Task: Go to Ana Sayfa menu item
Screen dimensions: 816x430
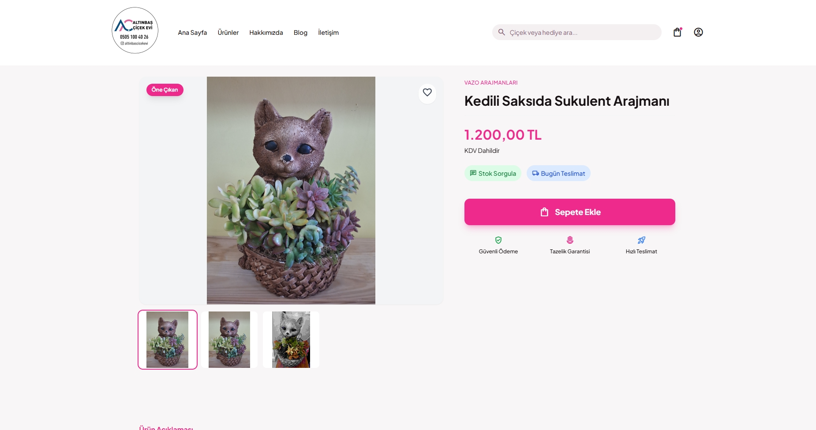Action: pyautogui.click(x=192, y=33)
